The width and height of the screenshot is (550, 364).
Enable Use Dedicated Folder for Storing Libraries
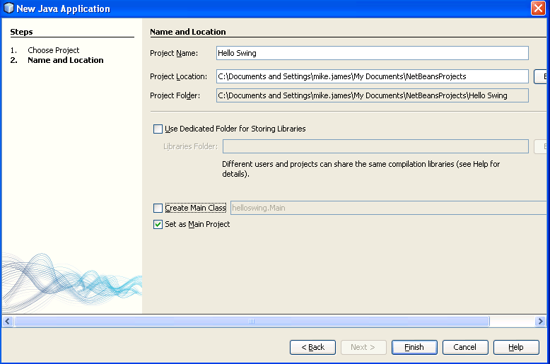point(158,129)
